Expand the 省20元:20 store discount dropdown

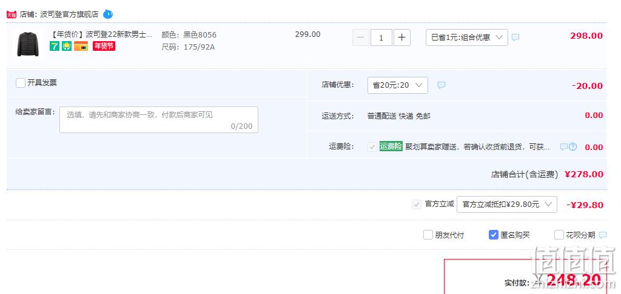(x=398, y=85)
